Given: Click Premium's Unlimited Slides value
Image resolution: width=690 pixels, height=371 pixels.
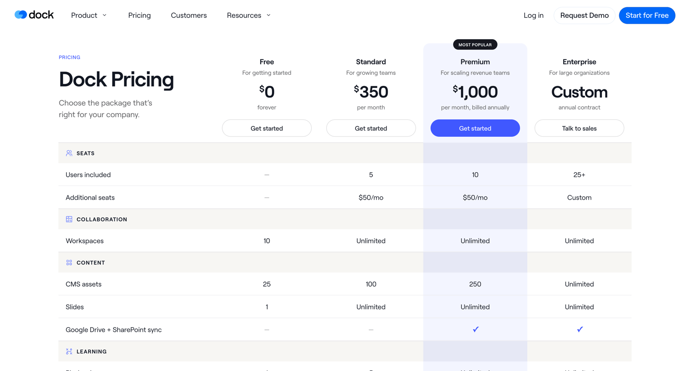Looking at the screenshot, I should pos(475,307).
